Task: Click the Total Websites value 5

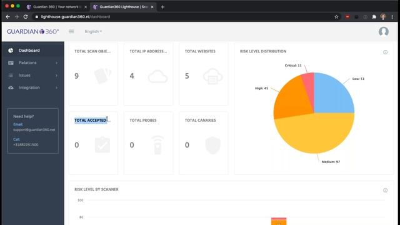Action: [187, 76]
